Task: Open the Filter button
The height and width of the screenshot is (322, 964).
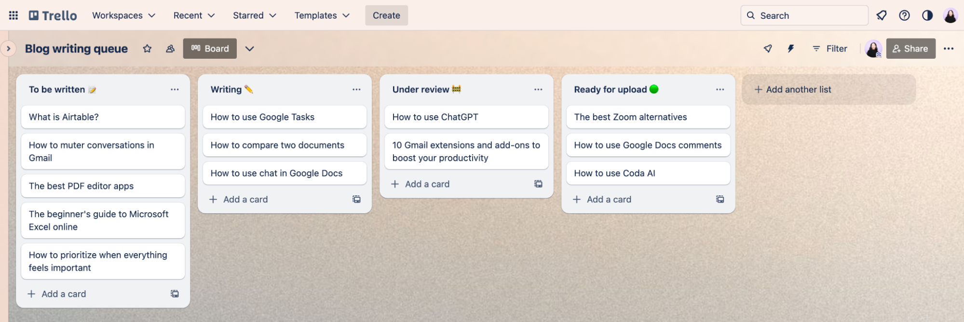Action: pos(829,49)
